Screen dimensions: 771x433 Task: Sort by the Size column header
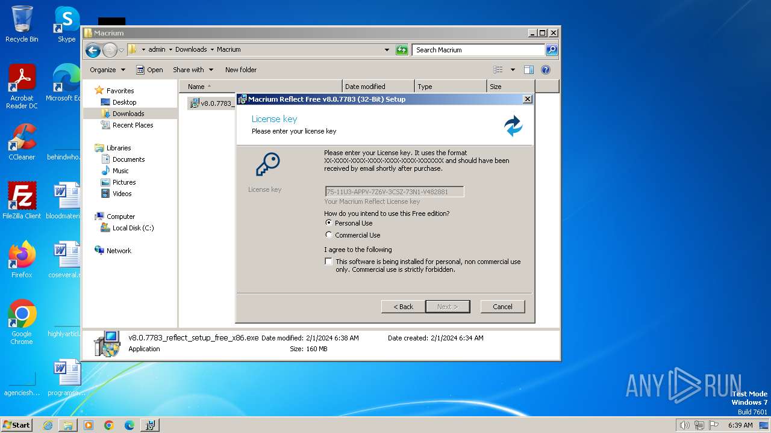(511, 87)
